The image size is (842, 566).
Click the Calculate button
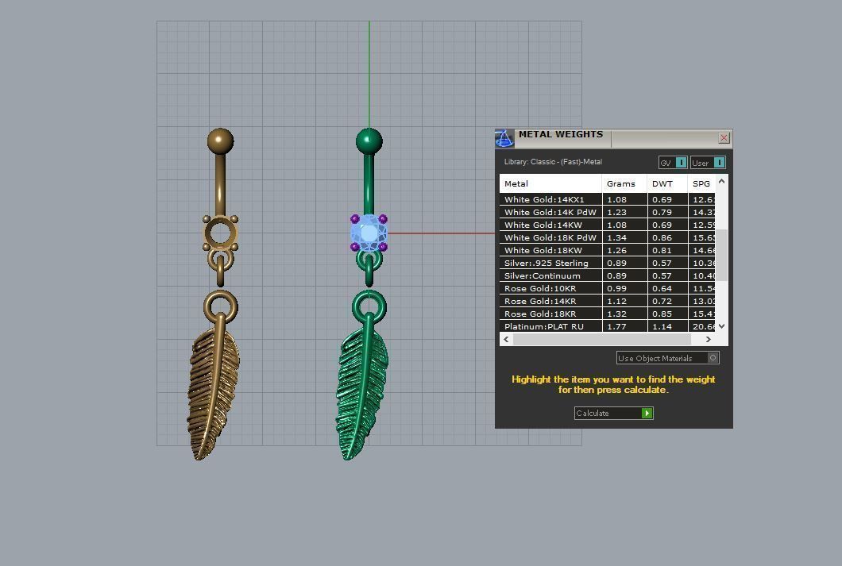tap(613, 413)
